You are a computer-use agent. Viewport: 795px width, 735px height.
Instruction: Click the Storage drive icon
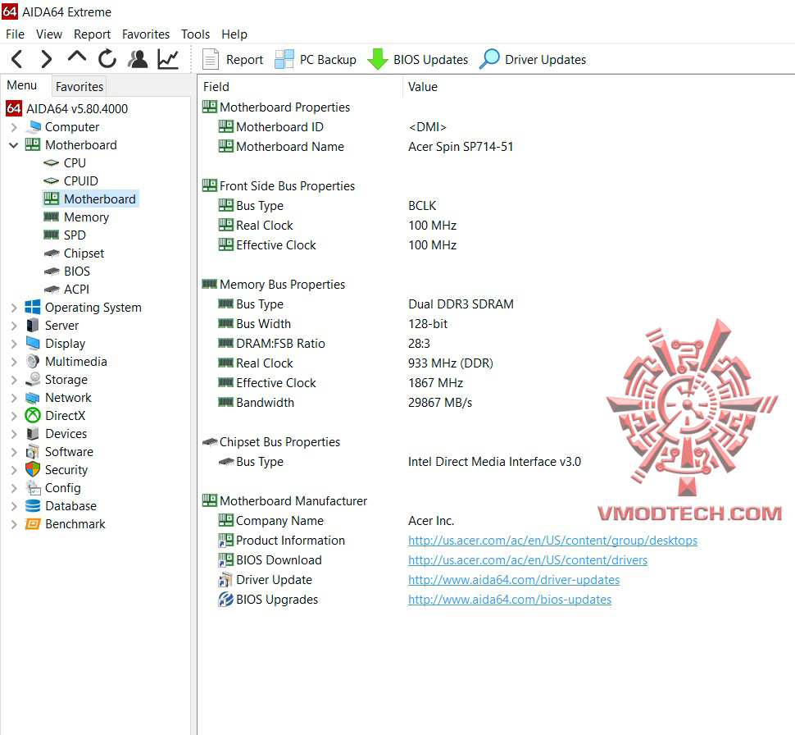(x=33, y=379)
